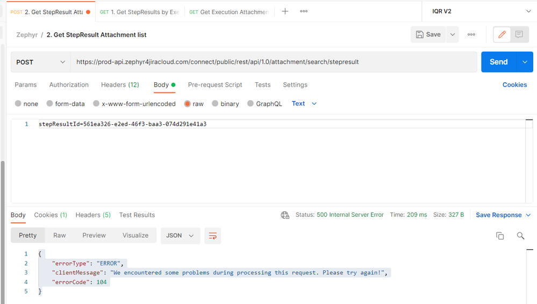This screenshot has width=537, height=304.
Task: Click the wrap lines icon in response
Action: [213, 236]
